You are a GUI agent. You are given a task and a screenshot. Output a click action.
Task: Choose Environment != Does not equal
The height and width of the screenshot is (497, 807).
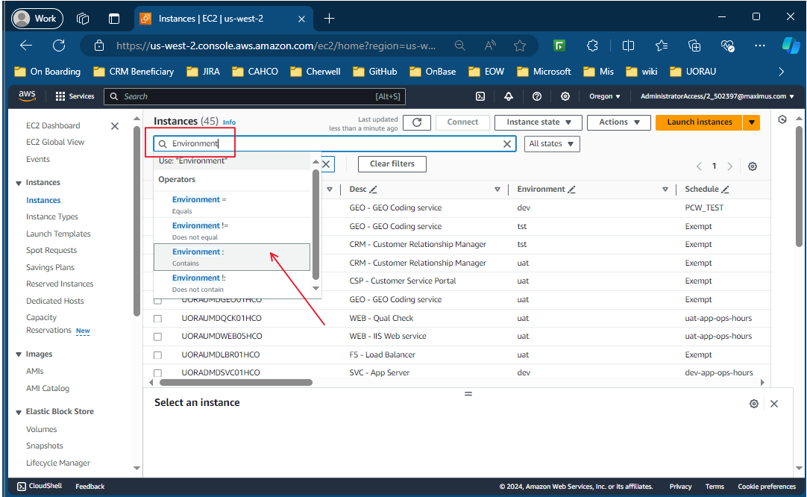(232, 231)
